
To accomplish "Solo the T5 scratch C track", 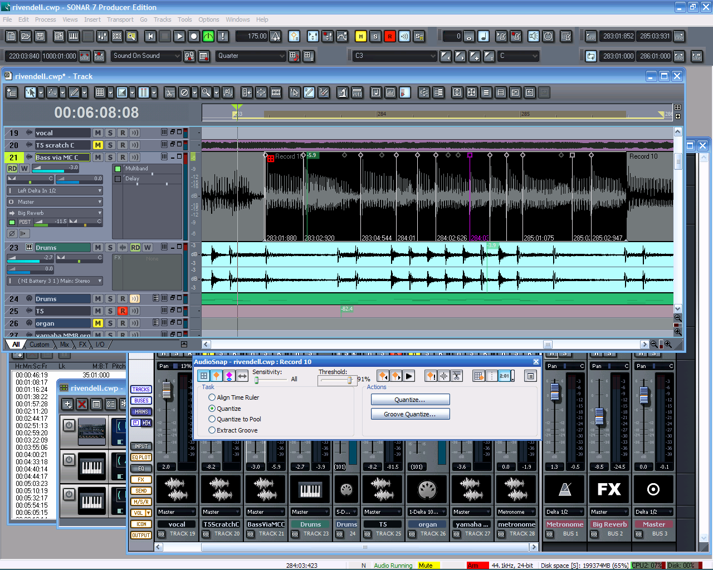I will [110, 145].
